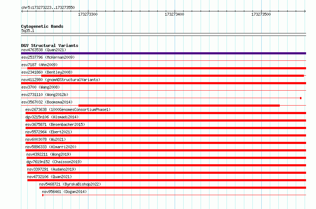Open variant nsv6003078 (Wu2021)
This screenshot has width=316, height=209.
45,139
